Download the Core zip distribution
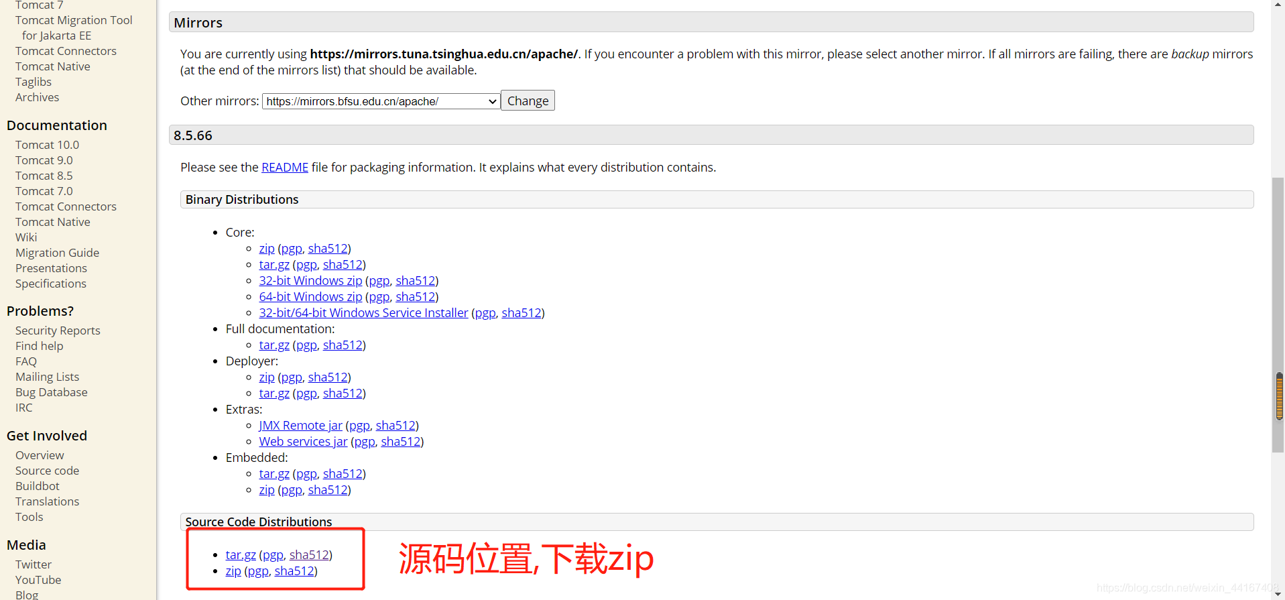1285x600 pixels. pos(267,249)
